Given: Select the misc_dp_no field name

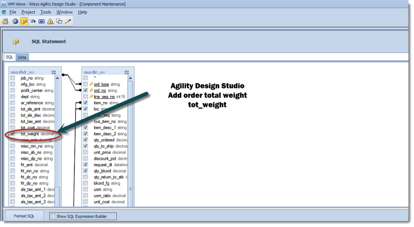Looking at the screenshot, I should coord(31,159).
